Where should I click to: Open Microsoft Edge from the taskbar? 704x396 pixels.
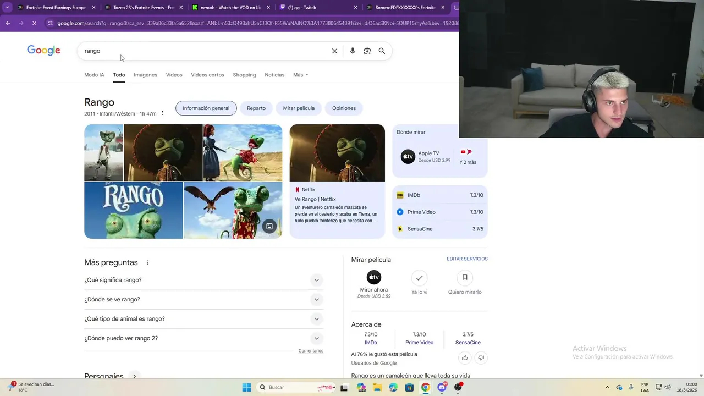click(393, 387)
